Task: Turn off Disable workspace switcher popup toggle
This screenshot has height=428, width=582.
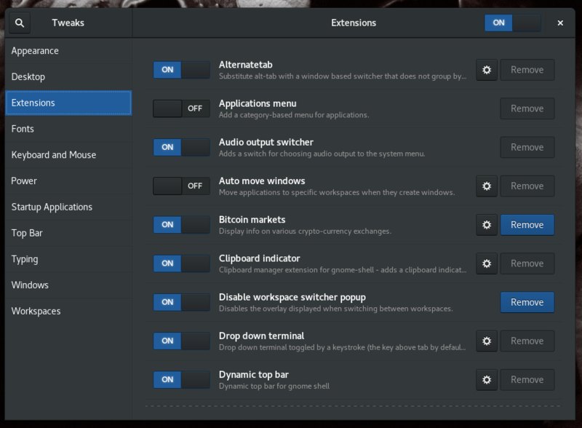Action: click(181, 302)
